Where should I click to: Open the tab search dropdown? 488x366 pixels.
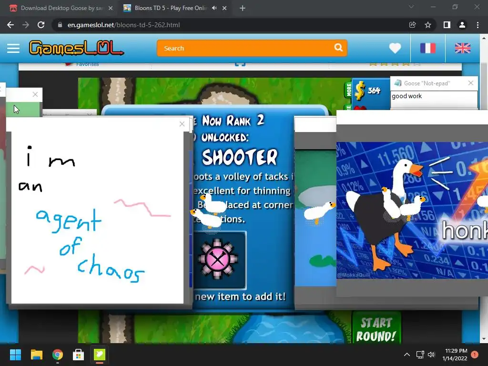click(x=411, y=7)
